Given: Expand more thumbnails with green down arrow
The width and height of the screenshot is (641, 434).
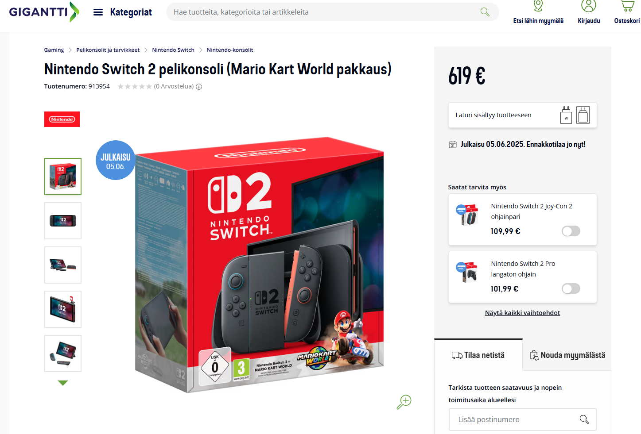Looking at the screenshot, I should coord(63,383).
